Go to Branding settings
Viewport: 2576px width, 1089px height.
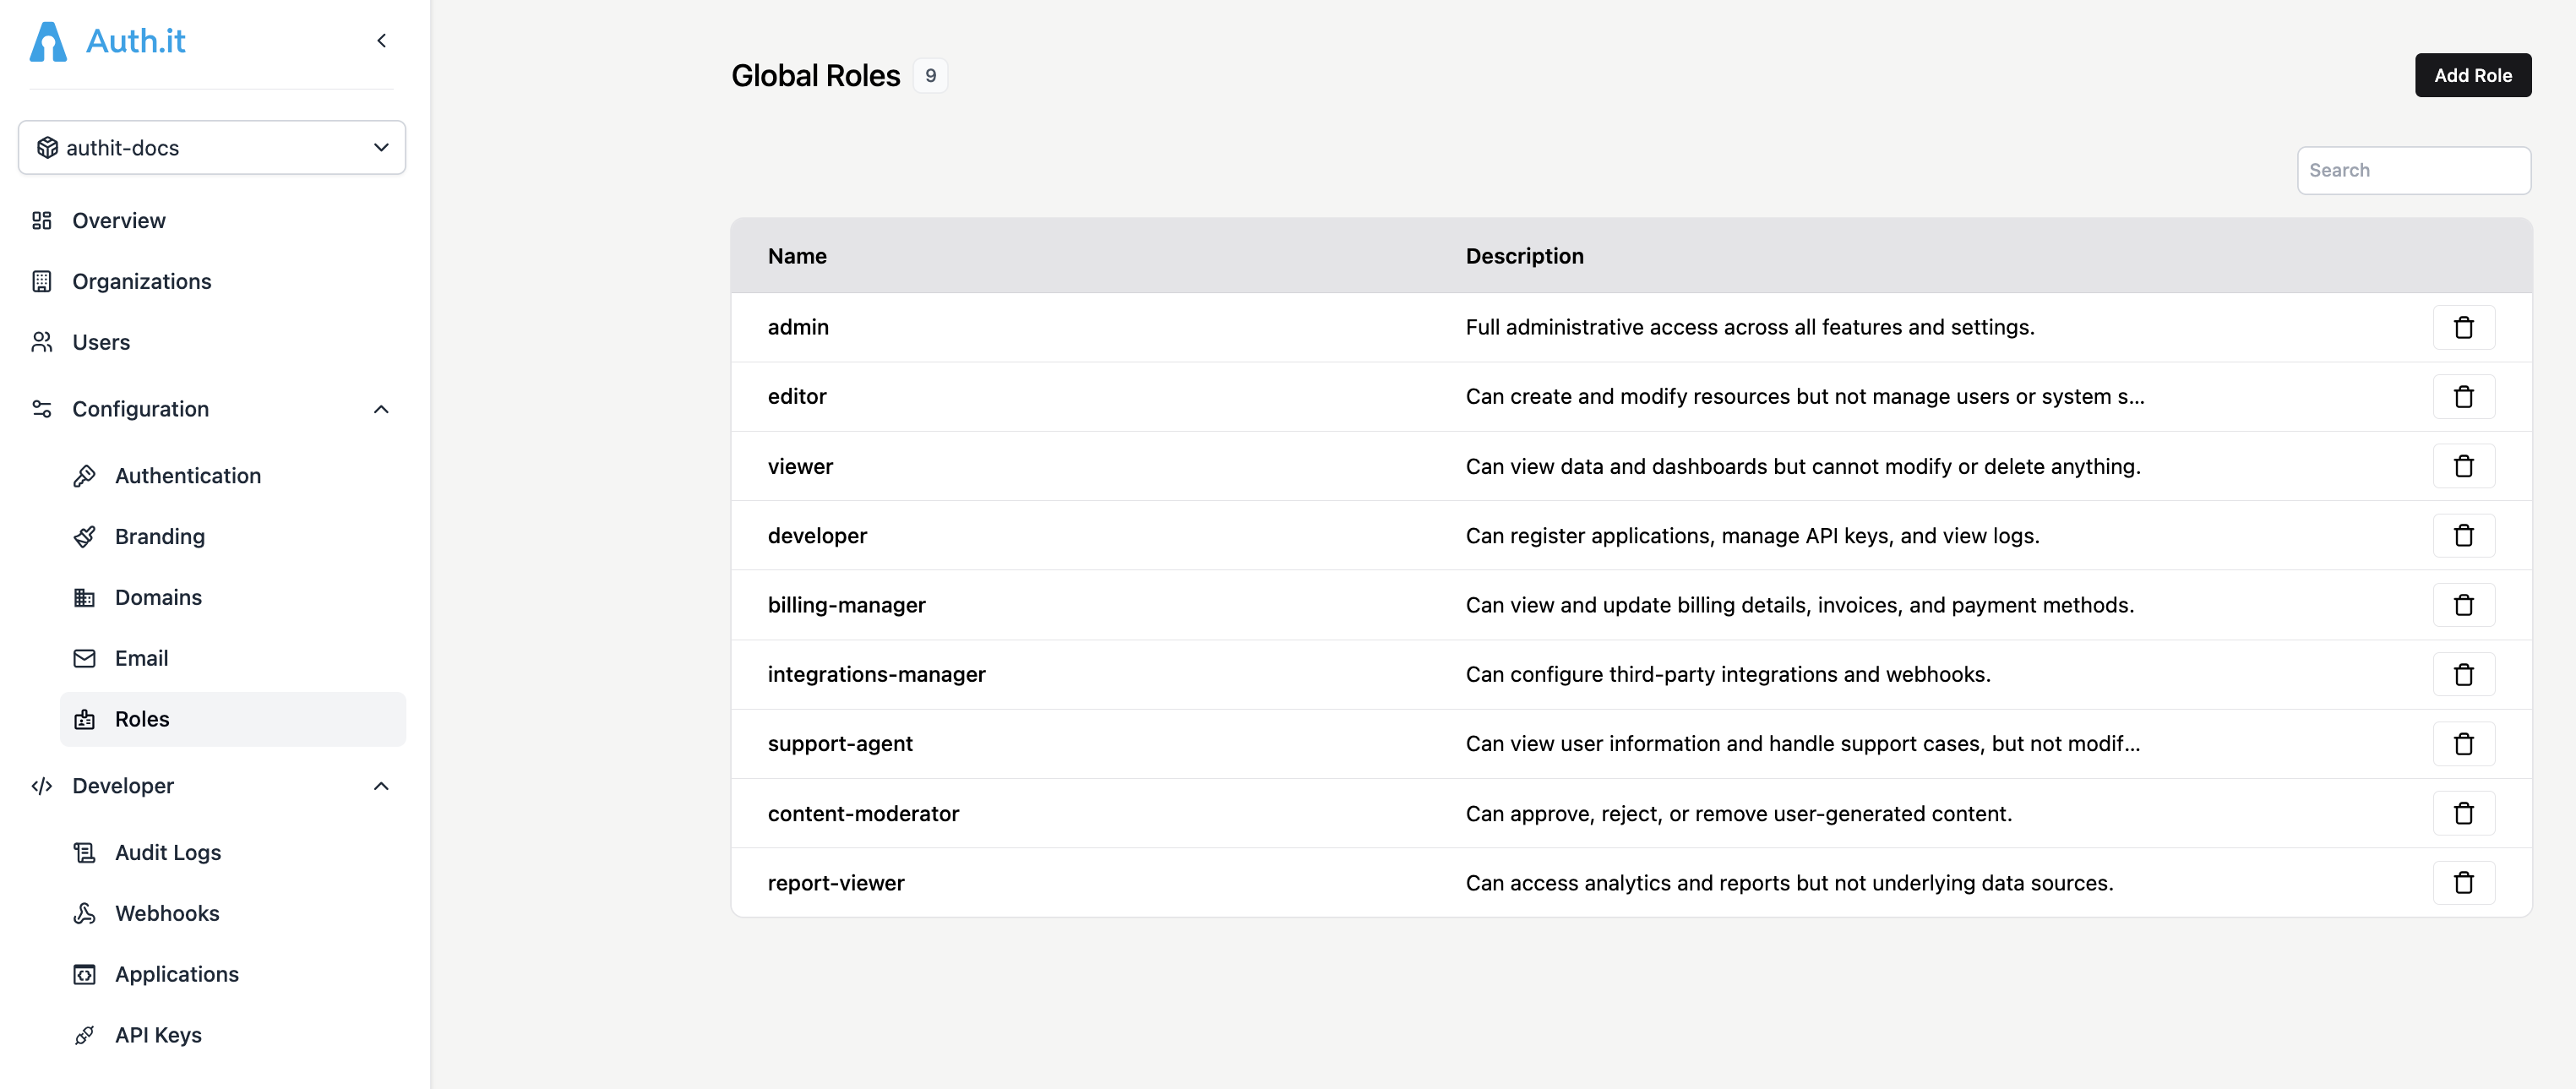[x=159, y=536]
